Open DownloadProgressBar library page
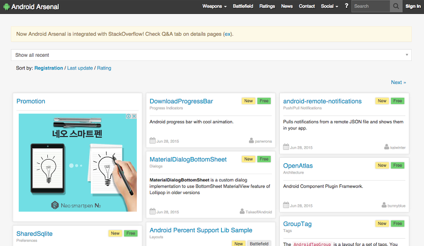424x246 pixels. pos(181,101)
